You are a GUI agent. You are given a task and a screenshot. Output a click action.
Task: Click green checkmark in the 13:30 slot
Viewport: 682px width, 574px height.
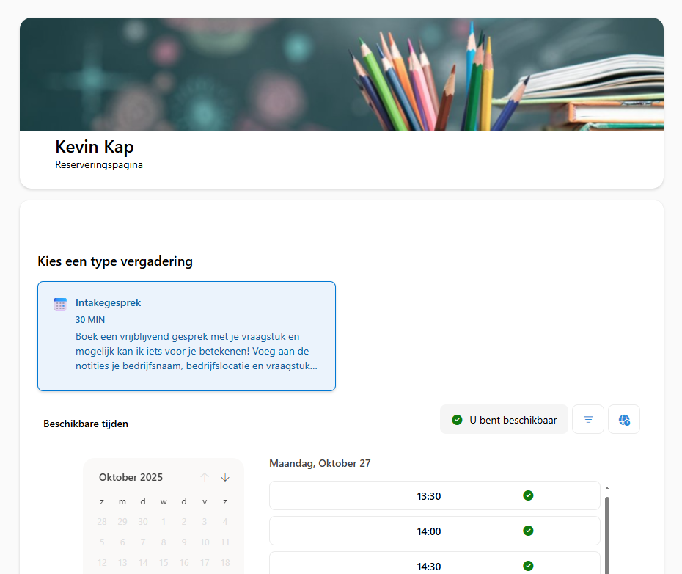point(528,495)
